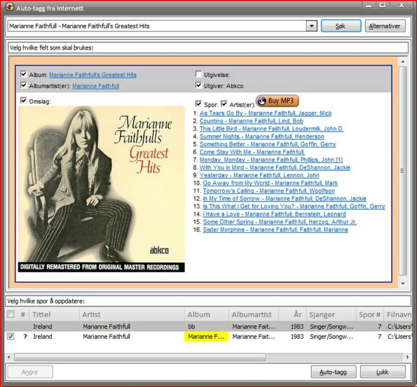Click the Angre undo button

30,372
